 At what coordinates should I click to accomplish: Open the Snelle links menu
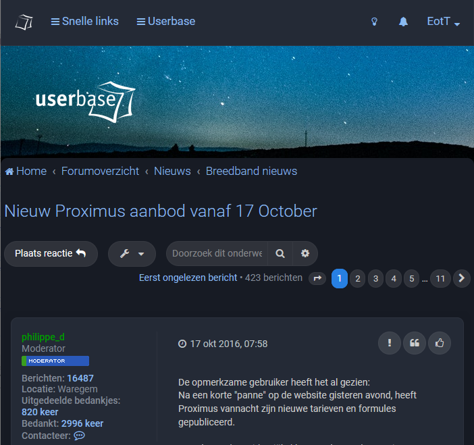coord(84,22)
